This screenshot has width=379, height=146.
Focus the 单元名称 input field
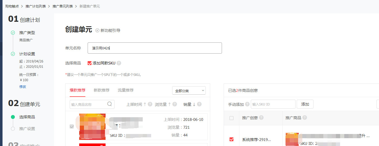coord(155,48)
